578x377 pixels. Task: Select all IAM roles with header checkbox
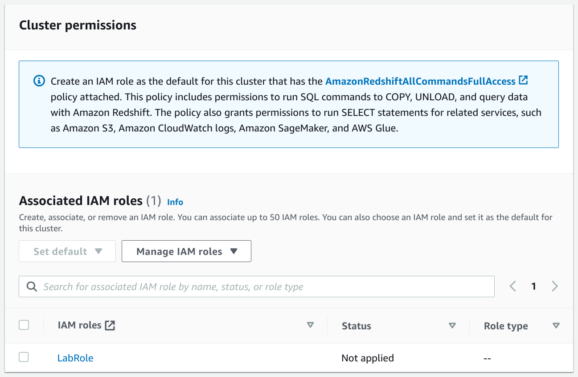click(24, 325)
